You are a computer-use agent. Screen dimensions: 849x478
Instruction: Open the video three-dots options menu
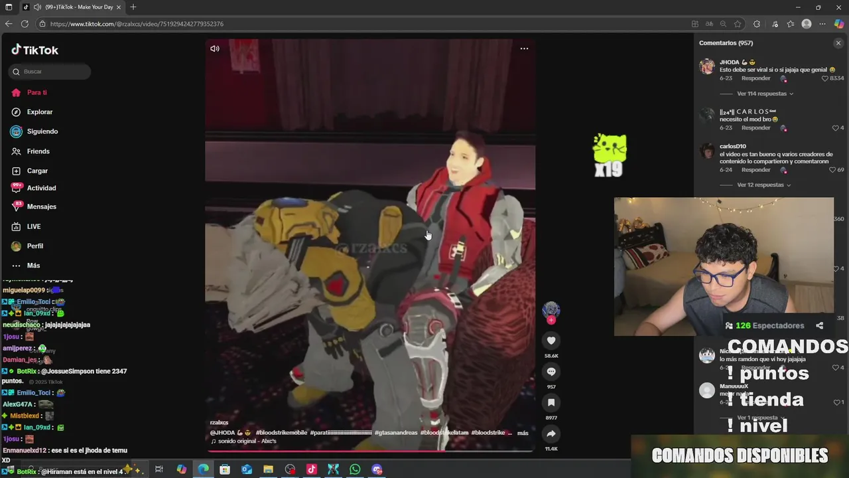[x=524, y=48]
